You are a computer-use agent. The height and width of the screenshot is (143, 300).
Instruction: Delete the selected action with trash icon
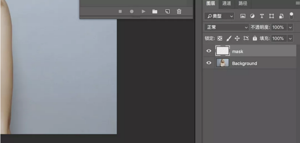click(179, 11)
